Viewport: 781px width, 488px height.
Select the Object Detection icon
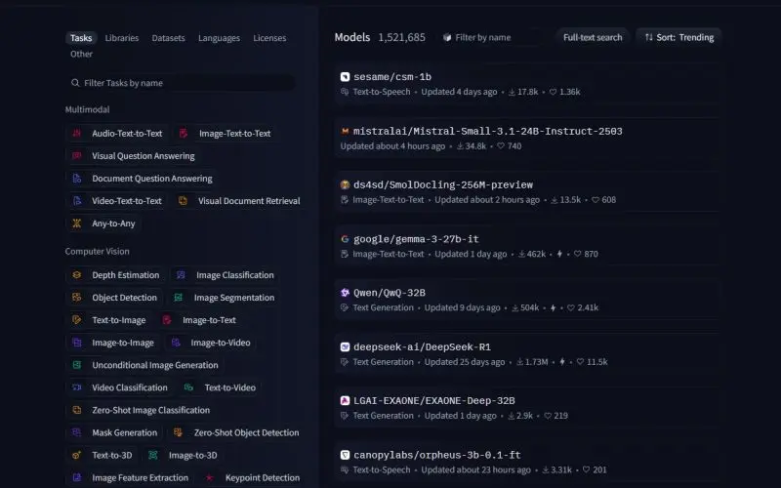point(77,298)
